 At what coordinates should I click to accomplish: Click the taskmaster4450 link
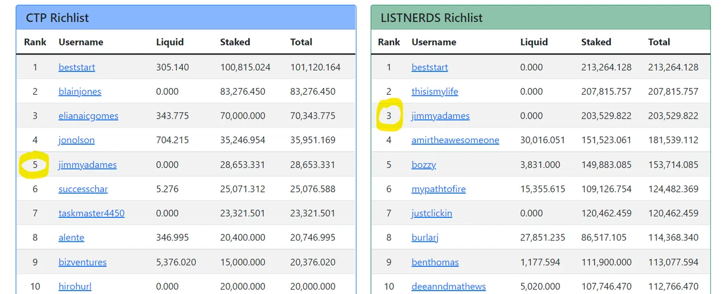(92, 213)
